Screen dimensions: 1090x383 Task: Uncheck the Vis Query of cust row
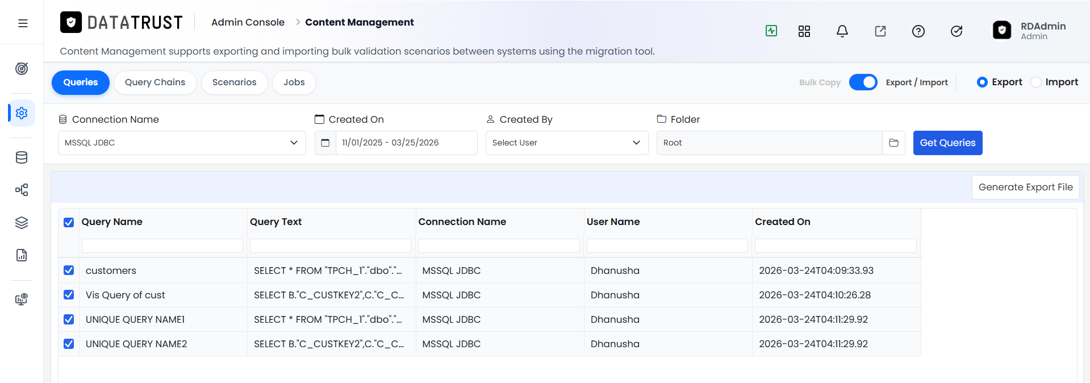point(69,294)
